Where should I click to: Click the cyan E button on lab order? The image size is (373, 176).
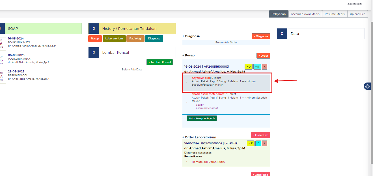[x=258, y=143]
